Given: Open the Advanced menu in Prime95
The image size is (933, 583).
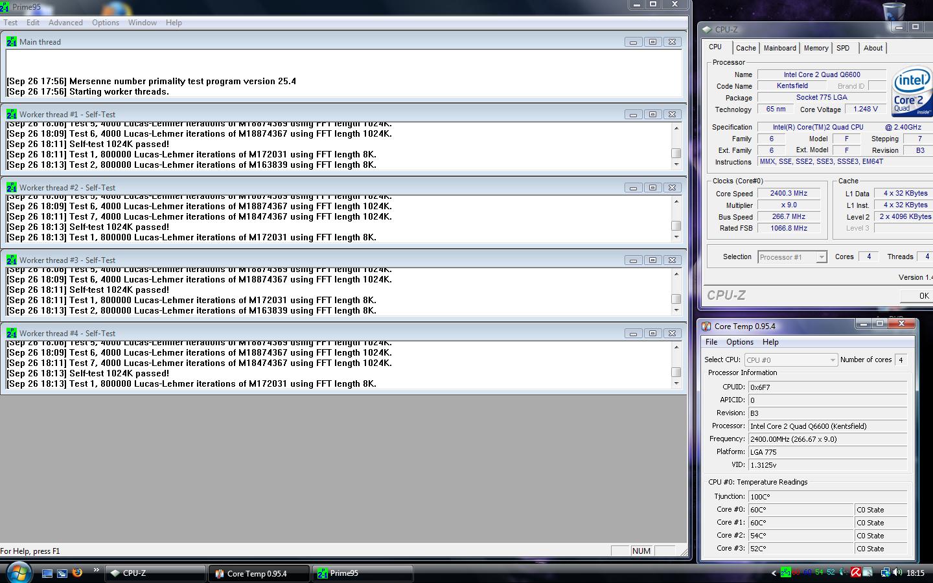Looking at the screenshot, I should pos(65,22).
